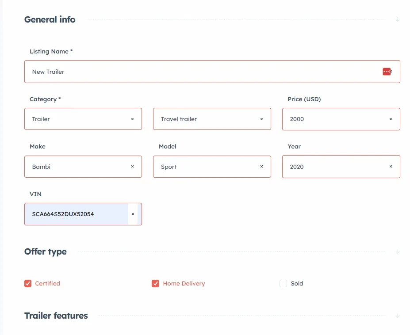Focus the Price (USD) input field
Viewport: 410px width, 335px height.
pos(341,119)
